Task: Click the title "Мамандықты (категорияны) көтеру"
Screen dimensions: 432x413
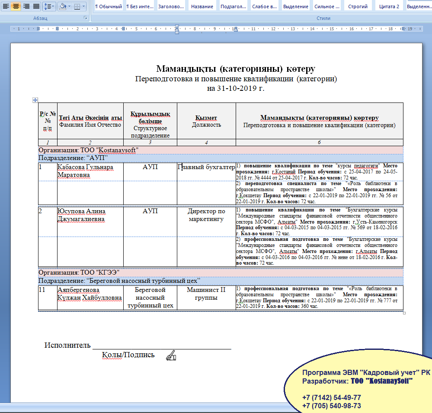Action: click(236, 69)
